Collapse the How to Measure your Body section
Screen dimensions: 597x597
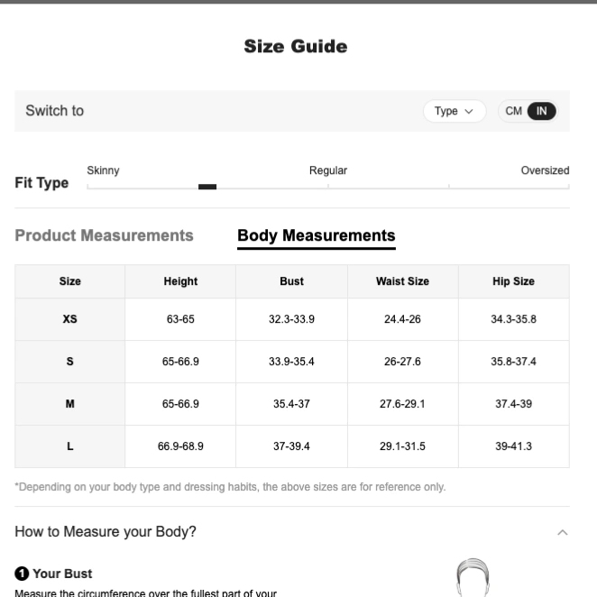292,531
